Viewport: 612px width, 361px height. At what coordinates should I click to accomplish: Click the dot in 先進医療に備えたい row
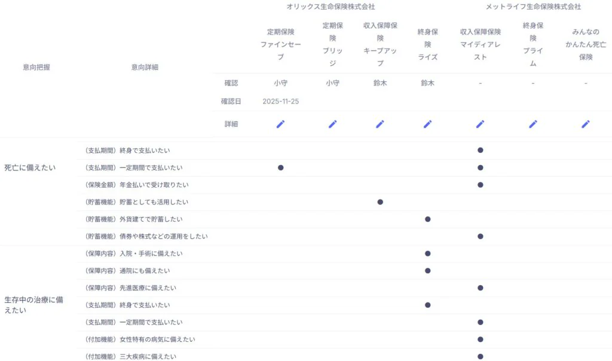(481, 288)
